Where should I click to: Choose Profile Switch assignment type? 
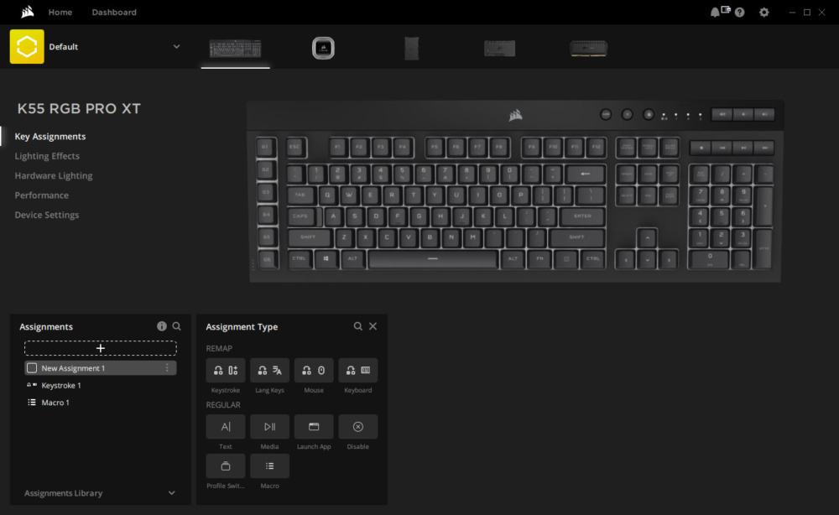coord(226,466)
